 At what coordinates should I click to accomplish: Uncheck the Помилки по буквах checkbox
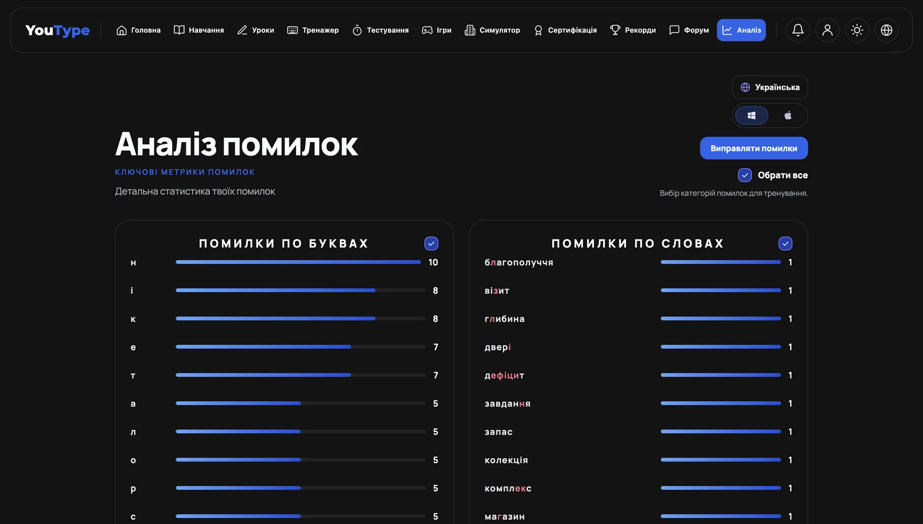pyautogui.click(x=431, y=244)
